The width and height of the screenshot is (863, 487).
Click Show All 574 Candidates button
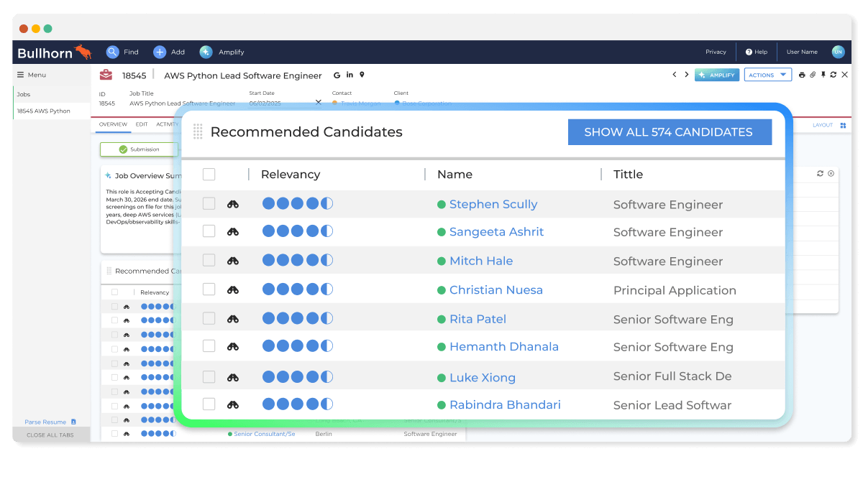669,132
